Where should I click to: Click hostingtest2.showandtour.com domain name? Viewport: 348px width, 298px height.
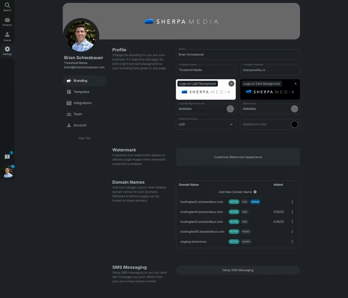pyautogui.click(x=202, y=202)
